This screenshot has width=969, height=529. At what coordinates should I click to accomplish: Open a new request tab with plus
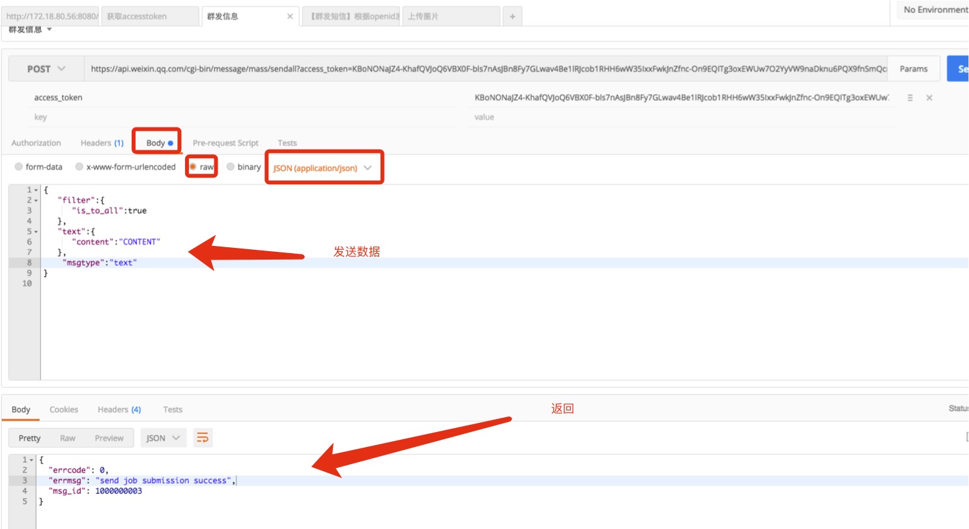tap(512, 16)
